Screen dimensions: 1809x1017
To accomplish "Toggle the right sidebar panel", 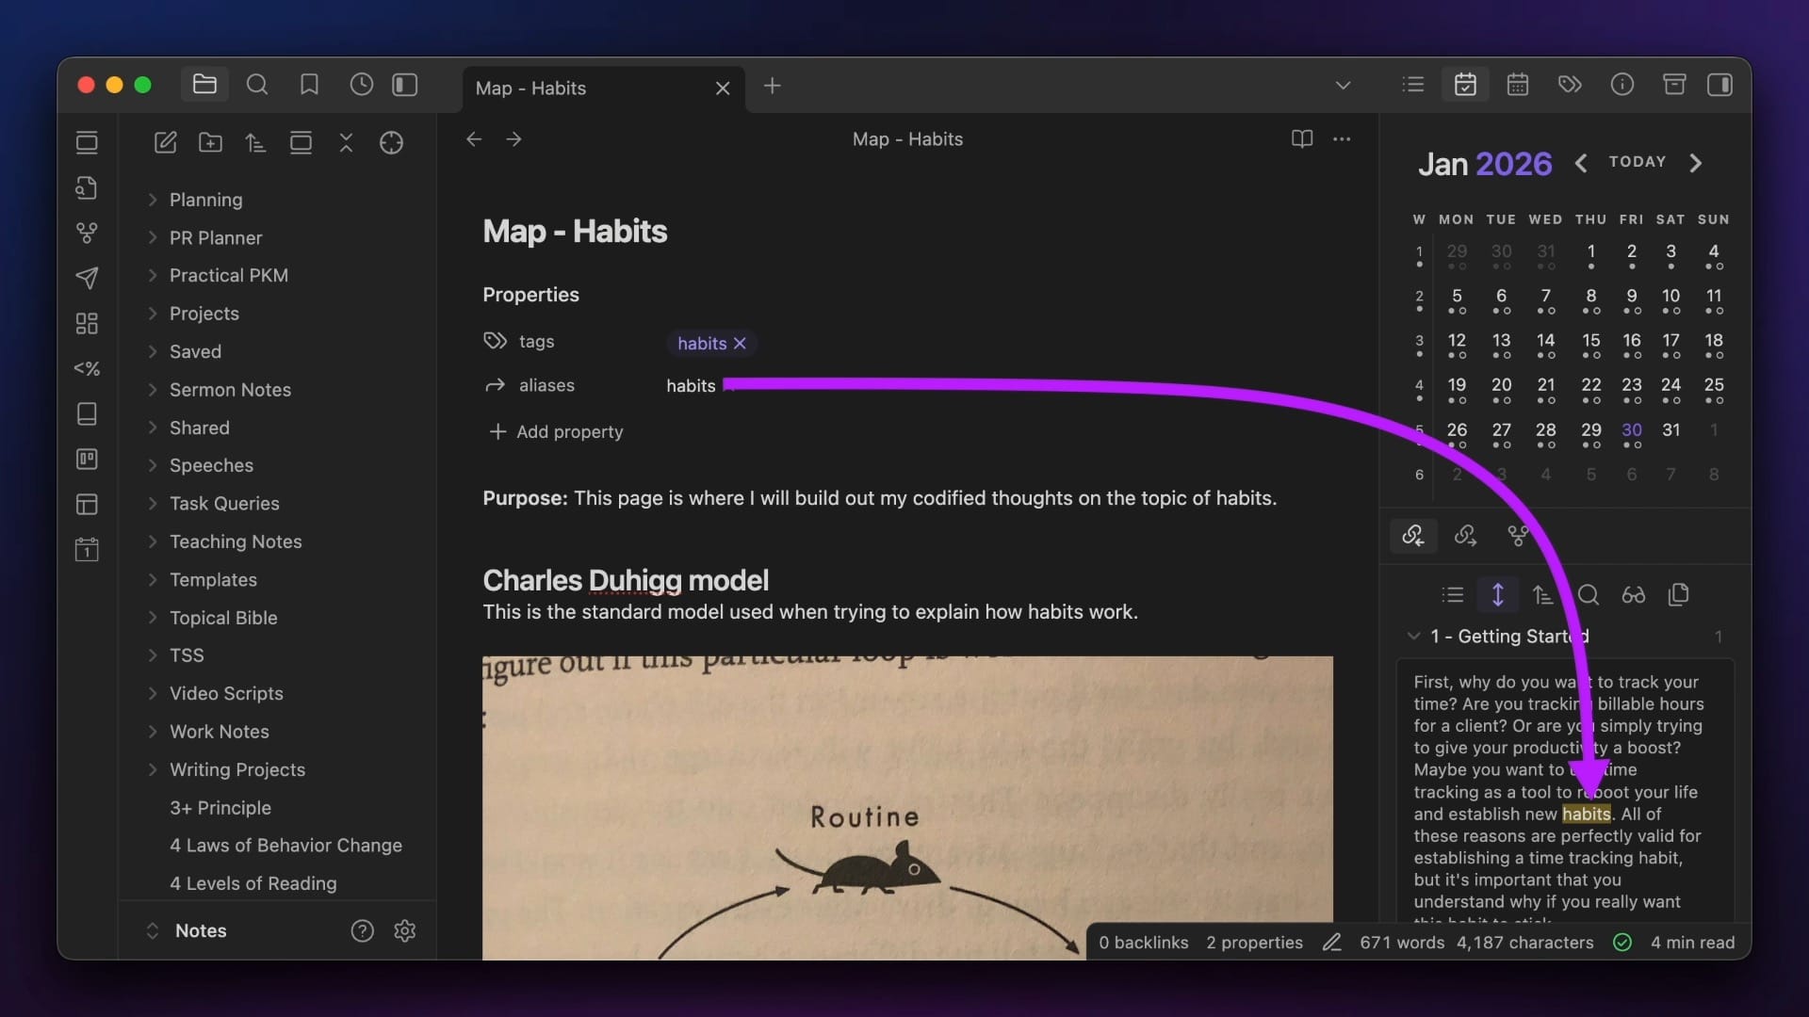I will click(1719, 86).
